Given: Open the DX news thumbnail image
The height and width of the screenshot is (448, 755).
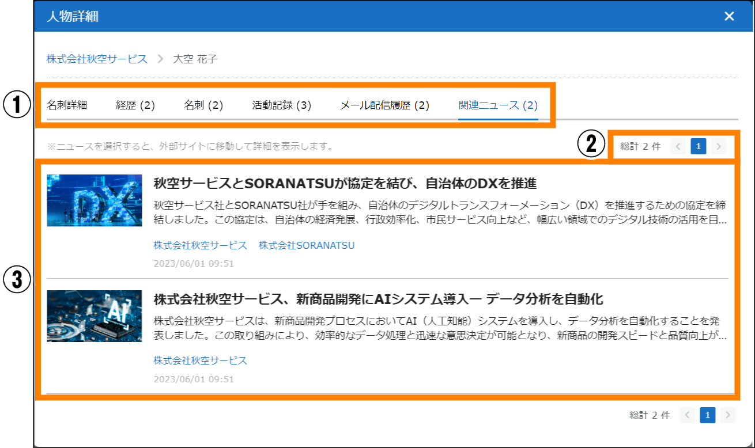Looking at the screenshot, I should (x=95, y=200).
